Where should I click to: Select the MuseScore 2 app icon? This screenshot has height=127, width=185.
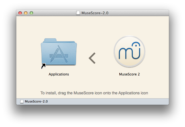pyautogui.click(x=130, y=52)
